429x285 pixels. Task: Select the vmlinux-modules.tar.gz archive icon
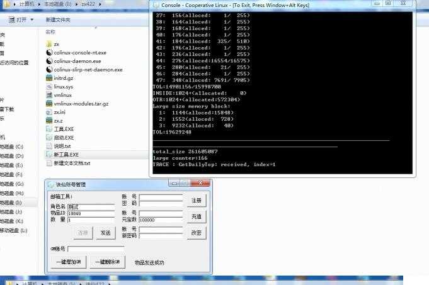coord(50,103)
